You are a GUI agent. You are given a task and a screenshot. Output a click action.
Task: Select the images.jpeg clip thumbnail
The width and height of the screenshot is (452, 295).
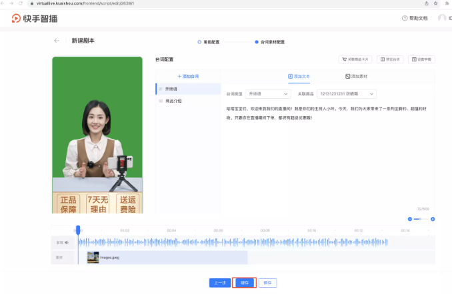click(x=93, y=257)
